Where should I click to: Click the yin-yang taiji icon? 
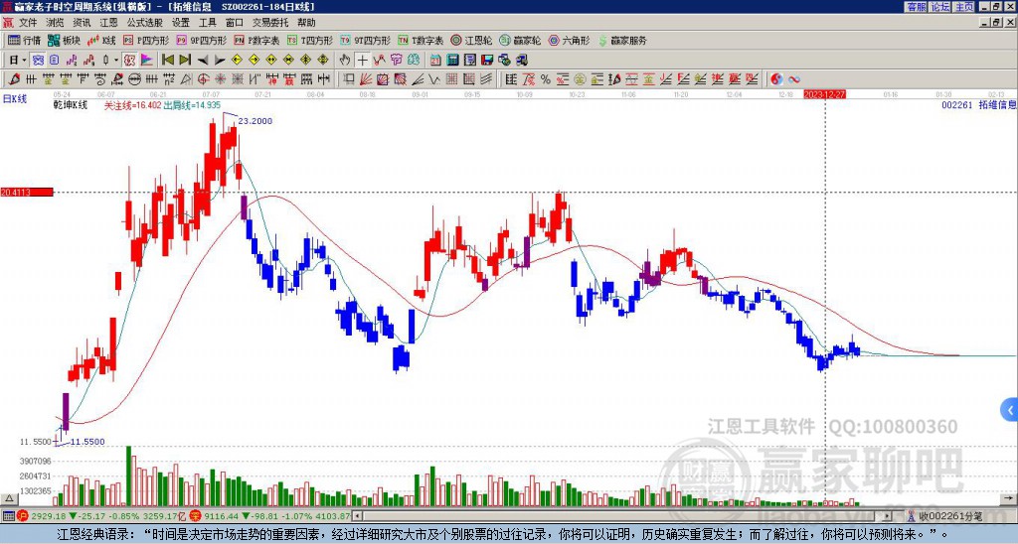(776, 79)
